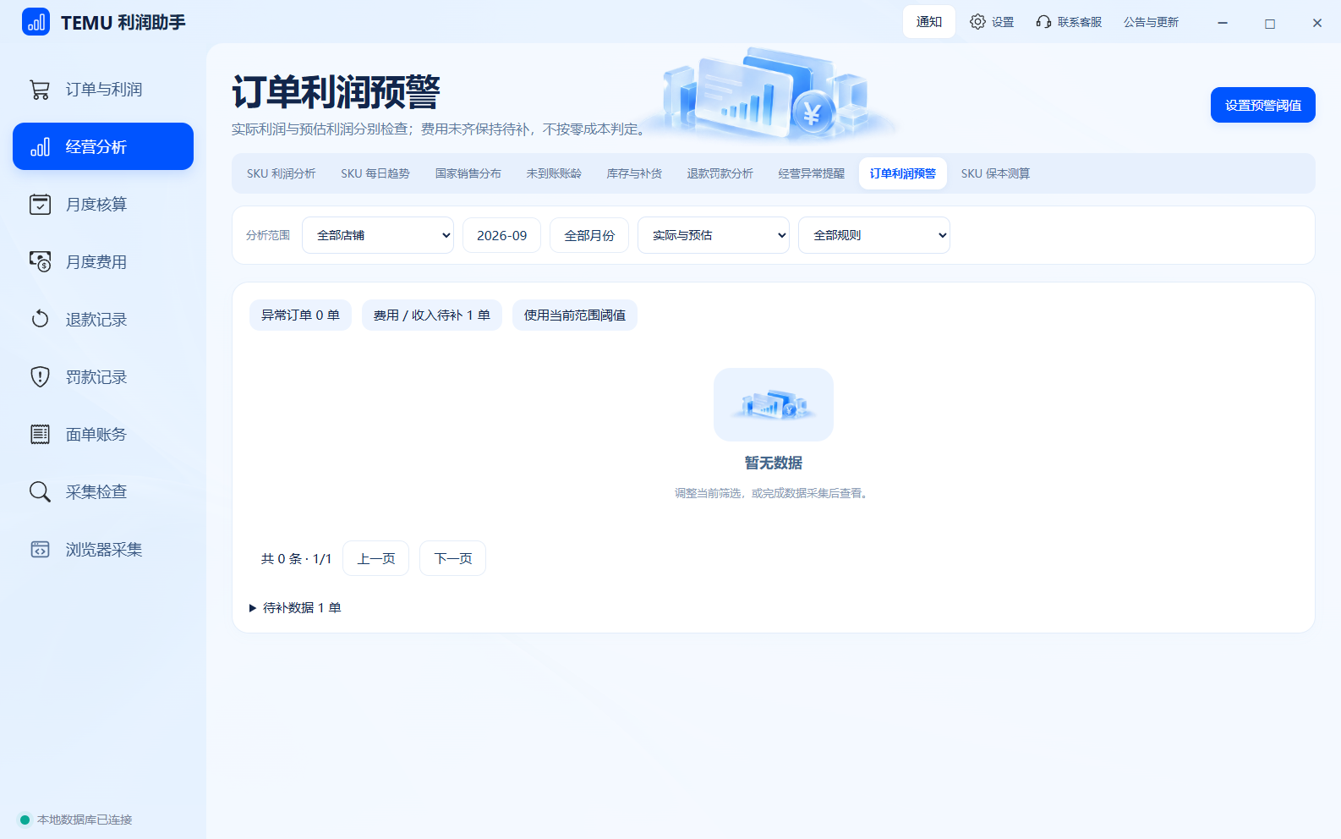Open the 月度费用 sidebar label
The height and width of the screenshot is (839, 1341).
click(96, 262)
